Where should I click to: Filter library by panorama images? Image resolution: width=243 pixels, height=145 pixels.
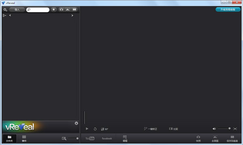(x=68, y=10)
